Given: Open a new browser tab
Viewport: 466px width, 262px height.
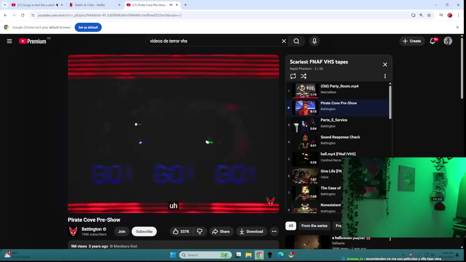Looking at the screenshot, I should (x=185, y=5).
